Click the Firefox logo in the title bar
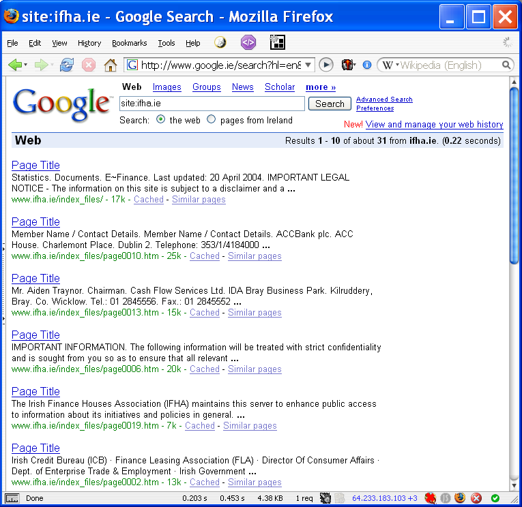 click(x=12, y=16)
